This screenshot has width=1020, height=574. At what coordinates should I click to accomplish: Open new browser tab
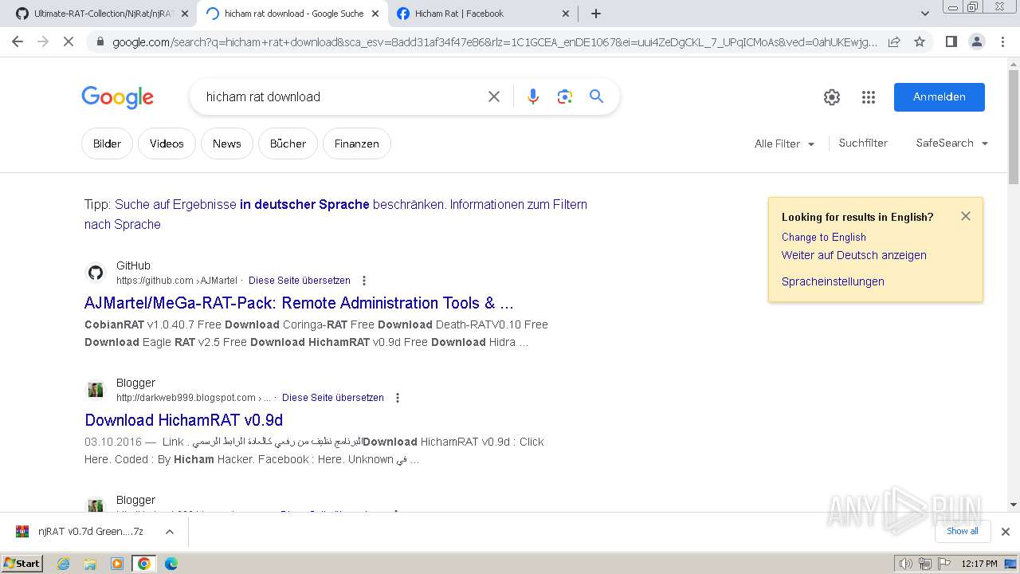pos(596,14)
